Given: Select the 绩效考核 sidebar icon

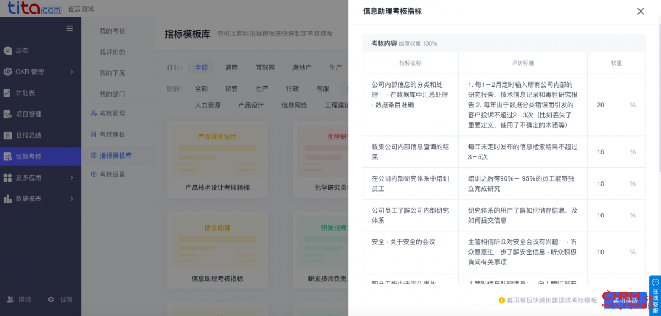Looking at the screenshot, I should (x=8, y=157).
